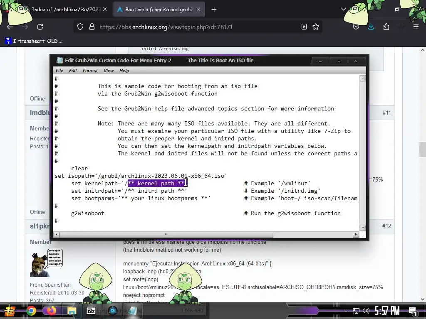426x319 pixels.
Task: Open the Firefox downloads panel
Action: tap(371, 27)
